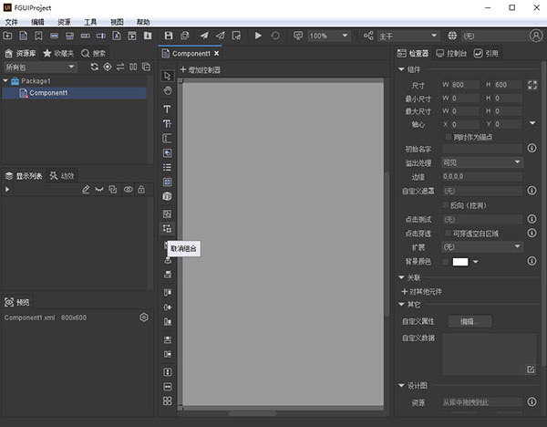
Task: Choose the hand pan tool
Action: [168, 90]
